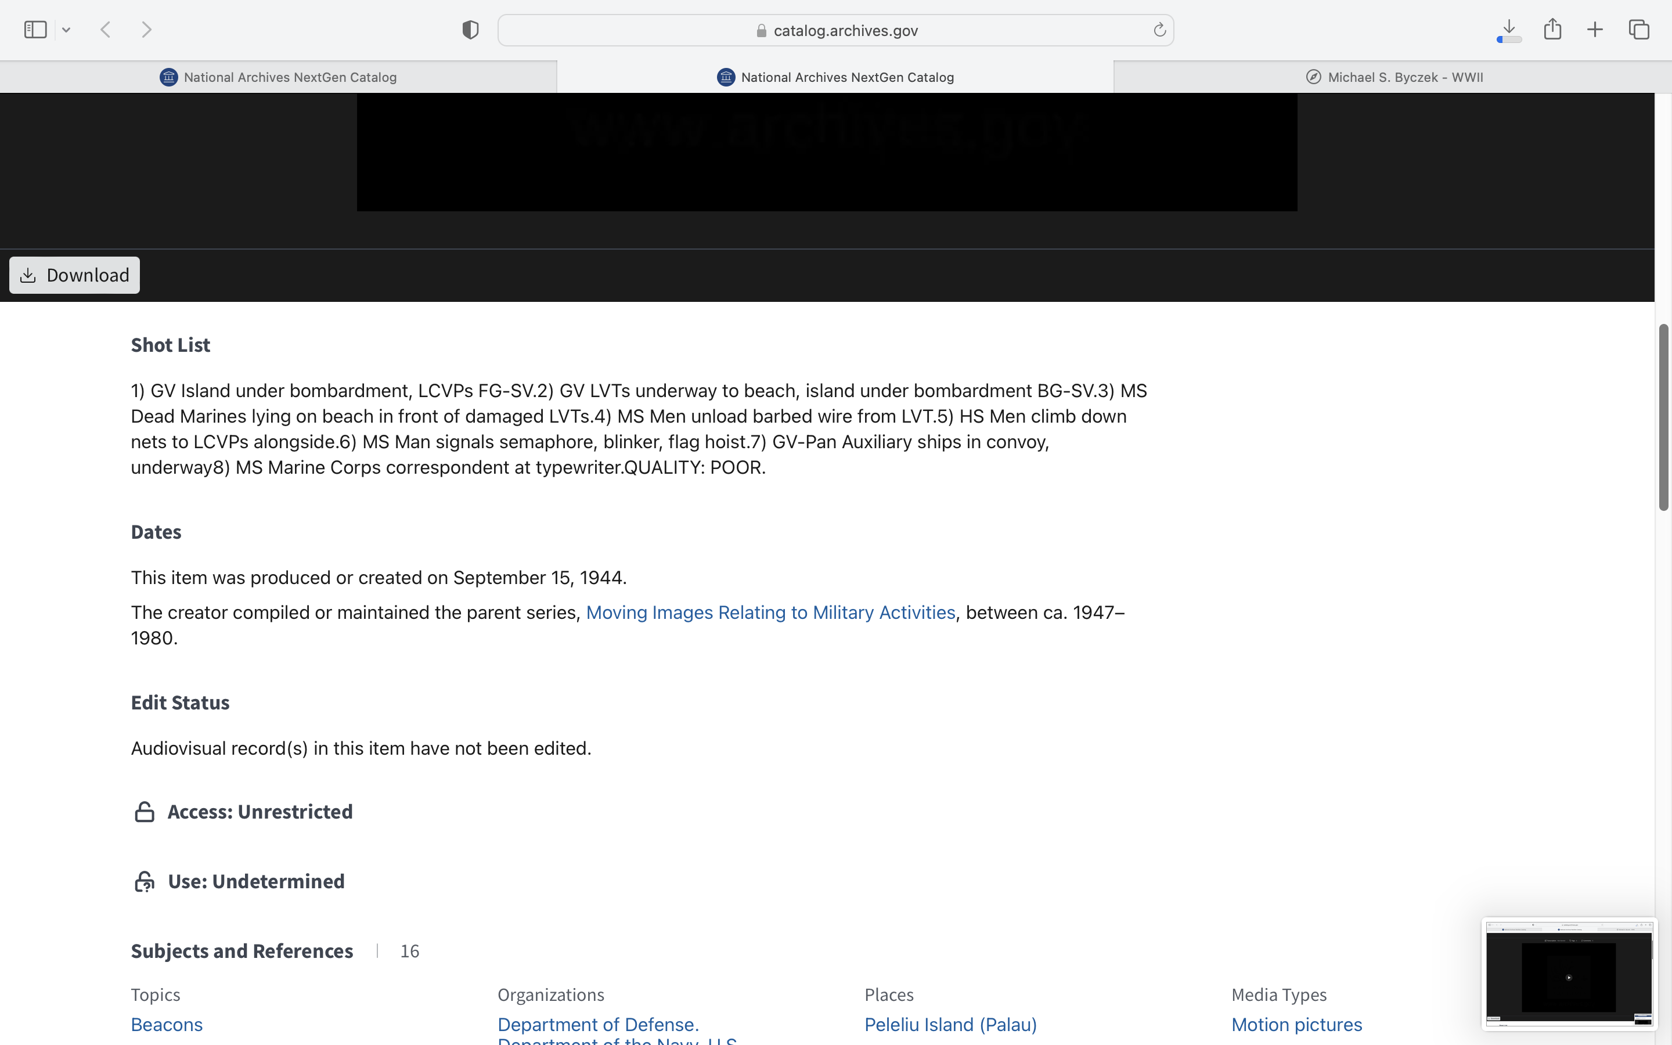Open Moving Images Relating to Military Activities link
Screen dimensions: 1672x1045
[x=770, y=612]
